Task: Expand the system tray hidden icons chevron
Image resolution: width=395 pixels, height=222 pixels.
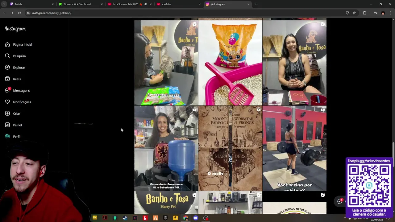Action: pos(345,218)
